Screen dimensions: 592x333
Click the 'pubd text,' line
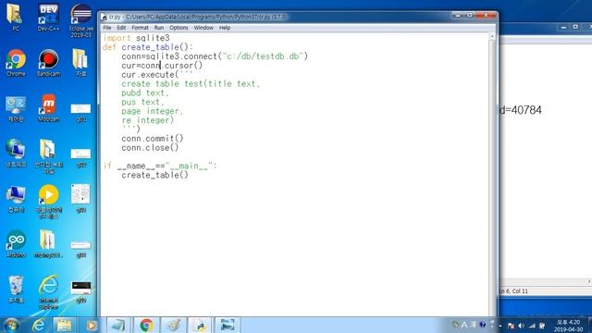pyautogui.click(x=145, y=92)
